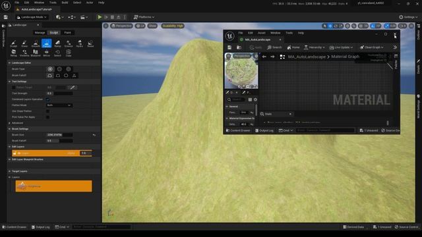Switch to the Manage tab
422x237 pixels.
click(40, 32)
